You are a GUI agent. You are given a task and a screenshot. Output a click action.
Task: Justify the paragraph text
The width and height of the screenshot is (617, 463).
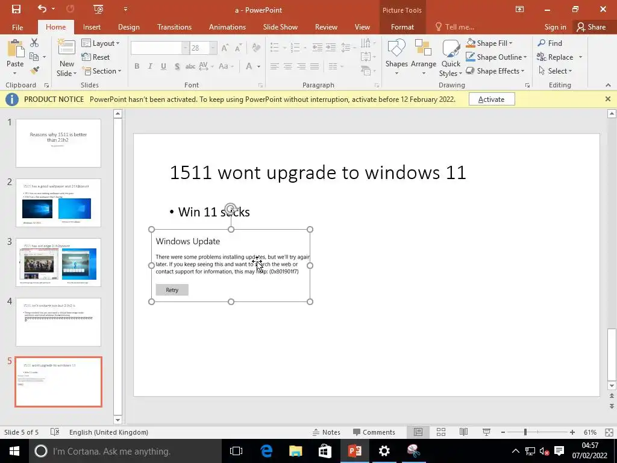coord(315,66)
